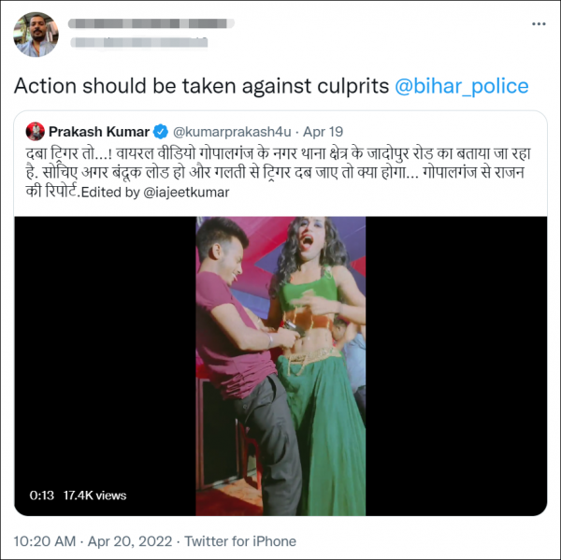Open the quoted tweet's Hindi text body

278,173
